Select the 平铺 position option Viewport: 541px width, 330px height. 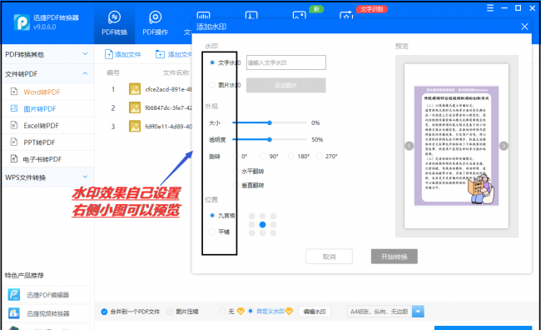(x=212, y=232)
